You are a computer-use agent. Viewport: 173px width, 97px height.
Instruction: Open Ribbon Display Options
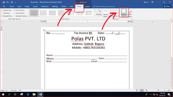tap(152, 2)
